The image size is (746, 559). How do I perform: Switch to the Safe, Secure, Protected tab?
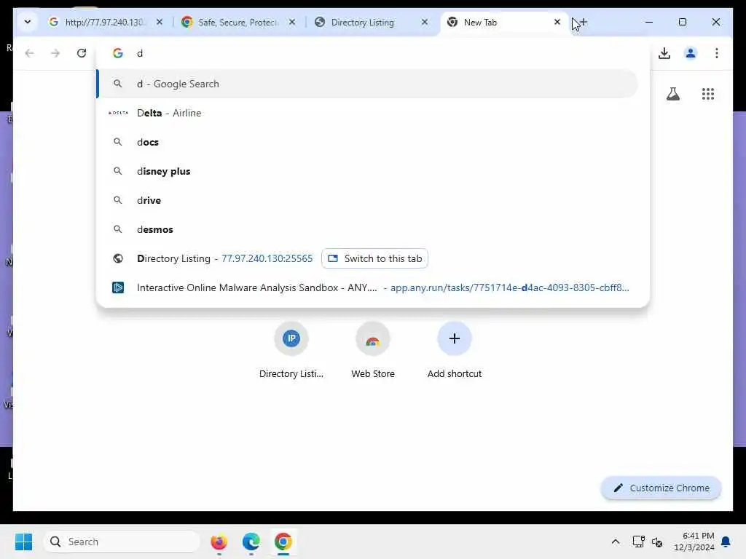pos(238,23)
